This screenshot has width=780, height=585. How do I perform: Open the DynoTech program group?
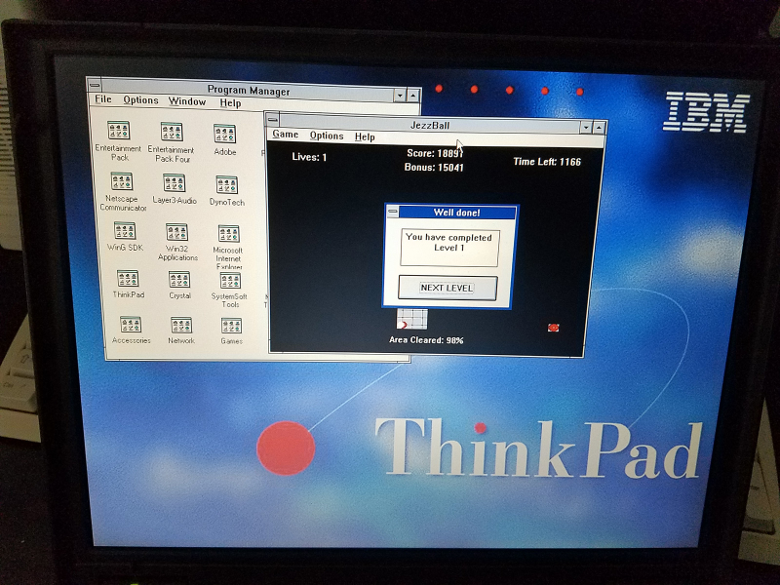click(x=227, y=185)
